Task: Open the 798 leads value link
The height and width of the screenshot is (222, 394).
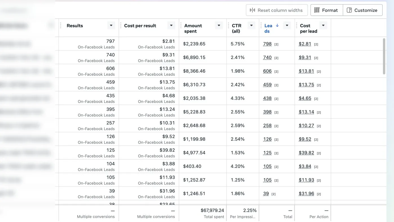Action: coord(267,44)
